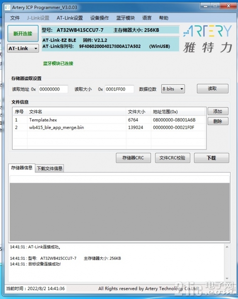This screenshot has height=299, width=238.
Task: Click the Artery app icon in title bar
Action: 7,7
